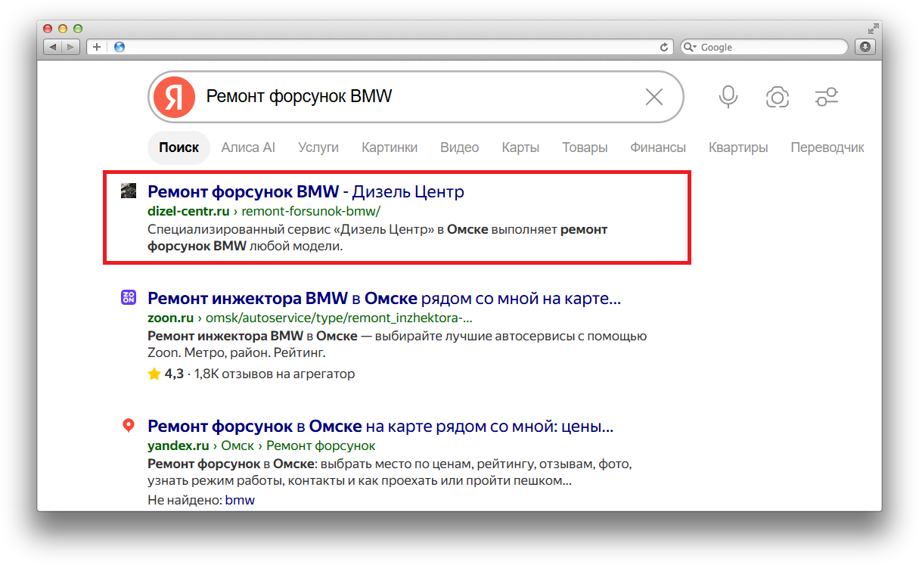The image size is (919, 565).
Task: Open the Видео tab
Action: 460,147
